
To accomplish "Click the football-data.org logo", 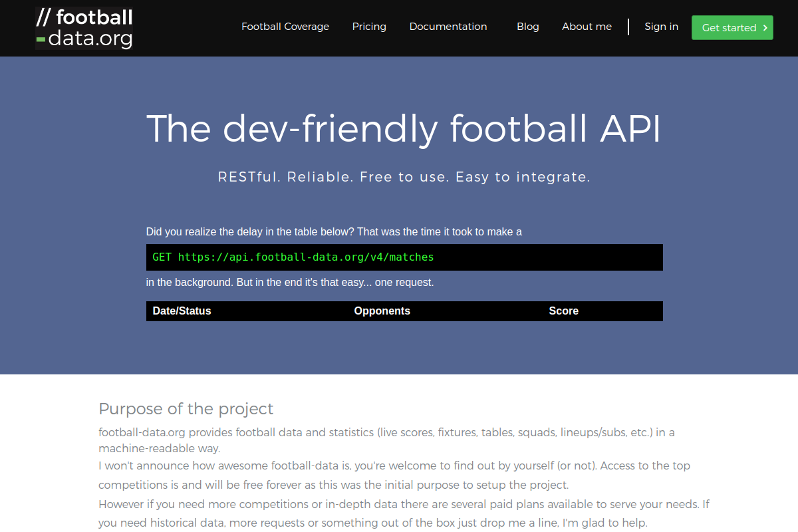I will (x=84, y=28).
